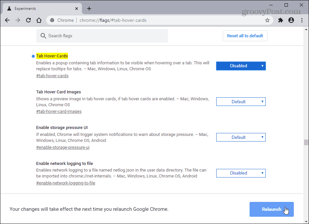
Task: Open a new tab with plus button
Action: tap(89, 9)
